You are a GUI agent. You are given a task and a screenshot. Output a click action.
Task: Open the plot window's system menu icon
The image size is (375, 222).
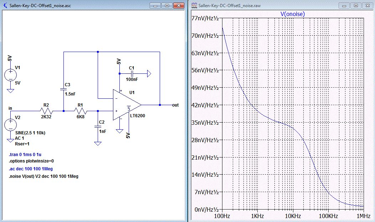point(194,5)
